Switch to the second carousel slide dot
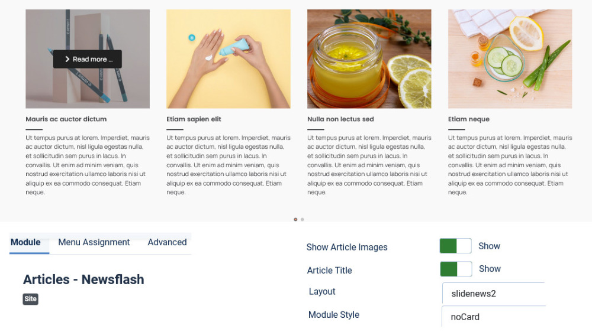The image size is (592, 332). click(303, 220)
